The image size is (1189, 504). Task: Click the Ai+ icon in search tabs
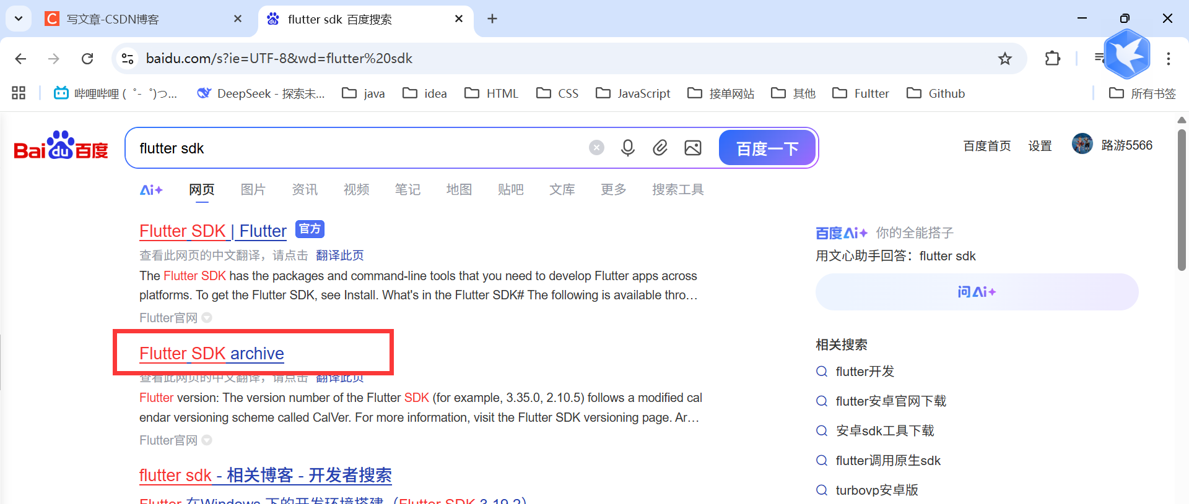click(151, 190)
